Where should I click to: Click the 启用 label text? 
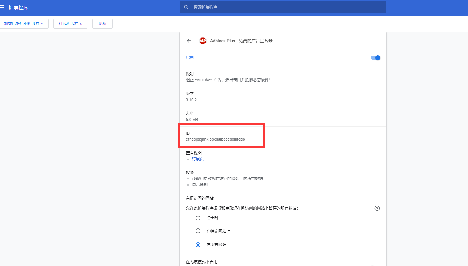(x=190, y=57)
